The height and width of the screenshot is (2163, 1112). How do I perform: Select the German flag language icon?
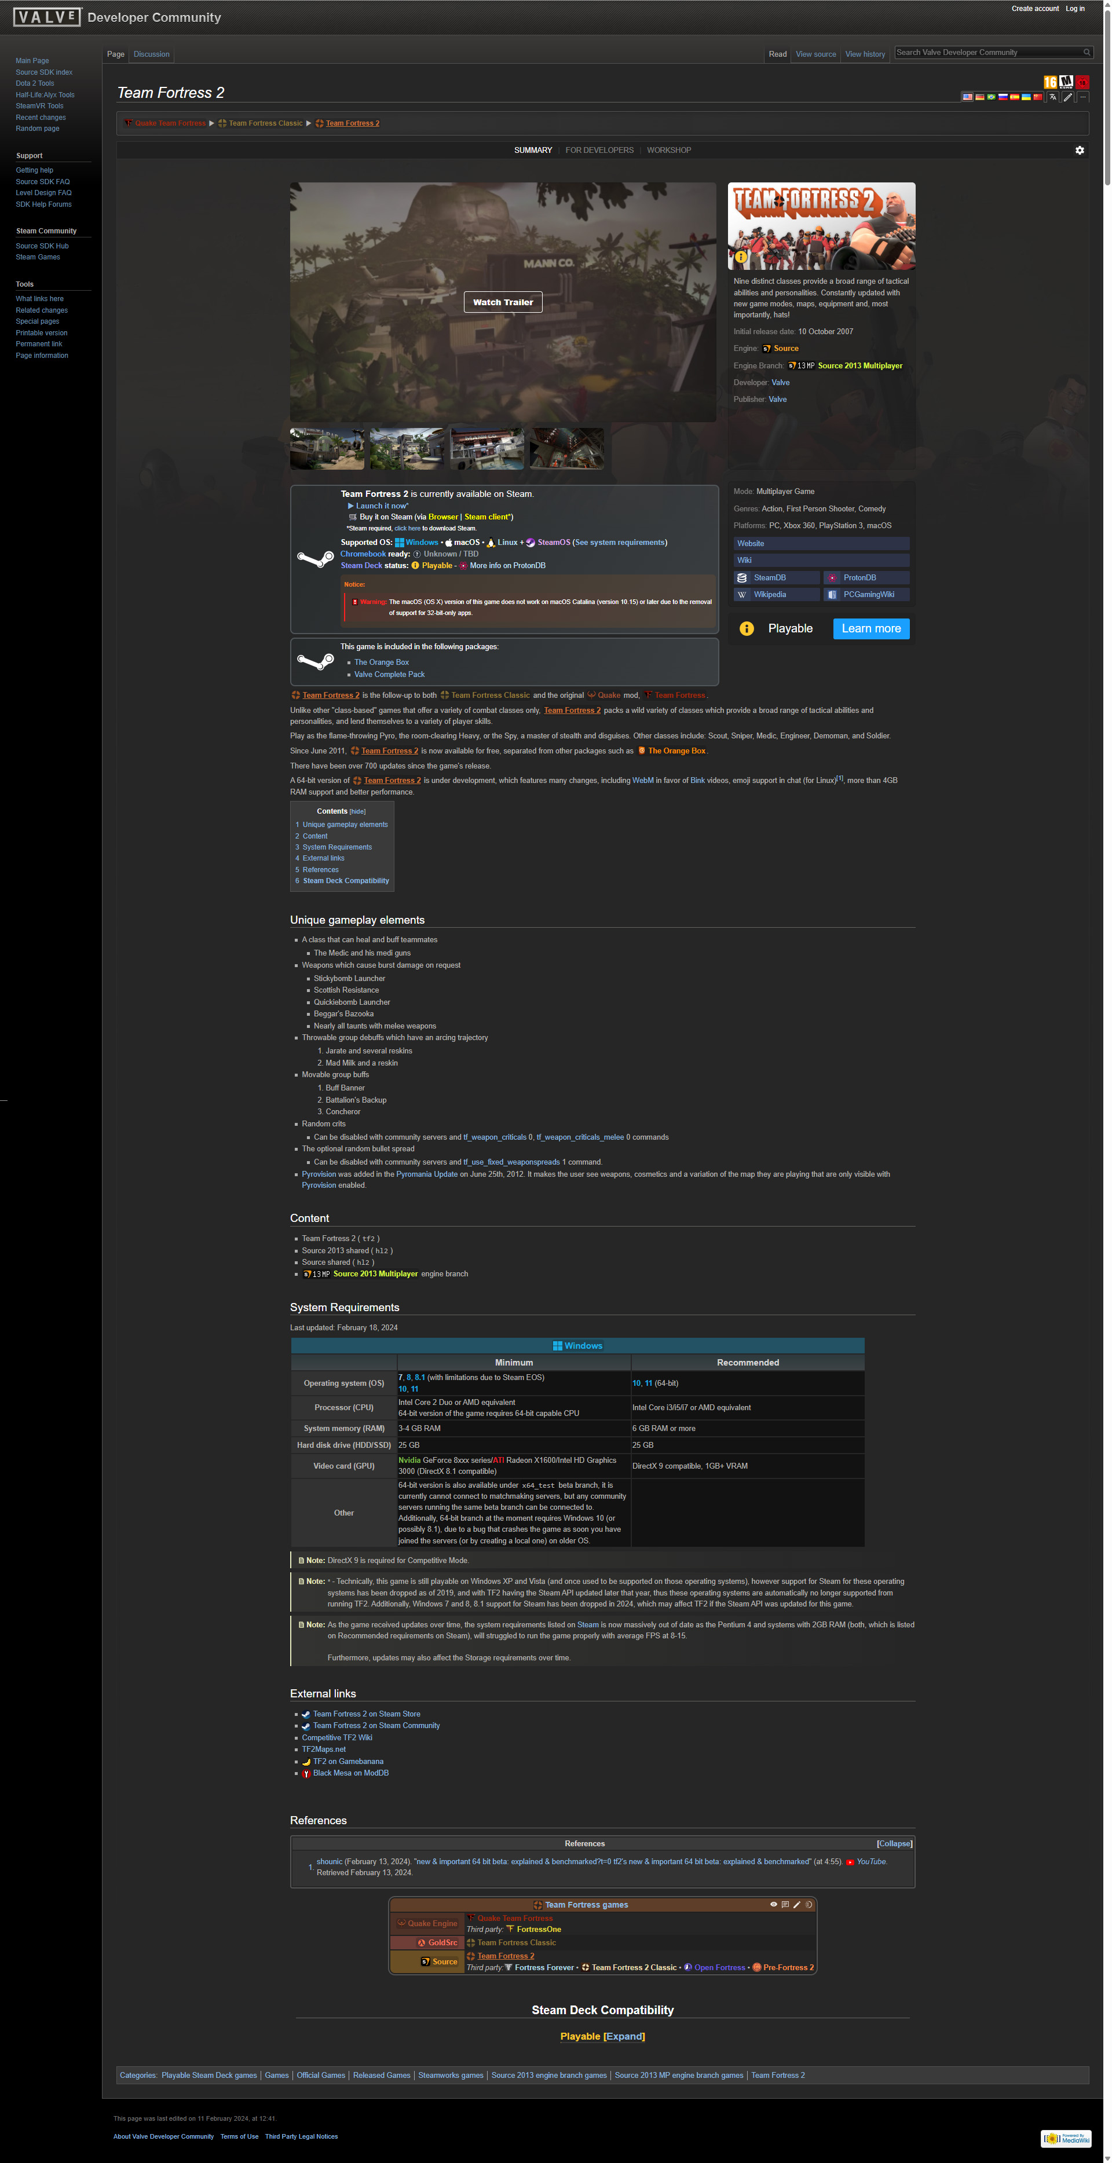[980, 97]
